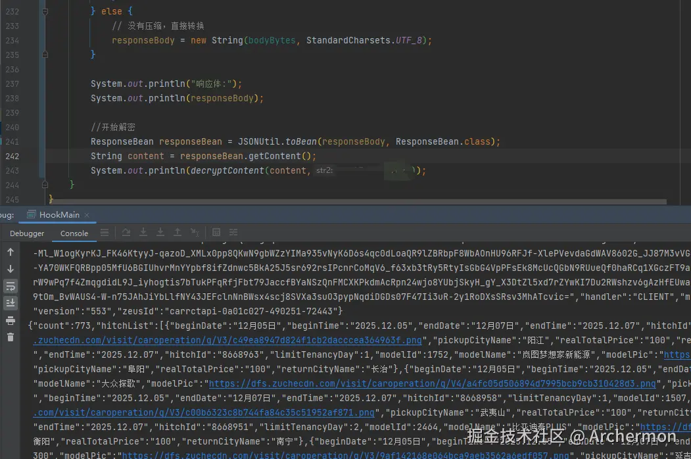This screenshot has height=459, width=691.
Task: Click pickupCityName 武夷山 in console
Action: tap(491, 413)
